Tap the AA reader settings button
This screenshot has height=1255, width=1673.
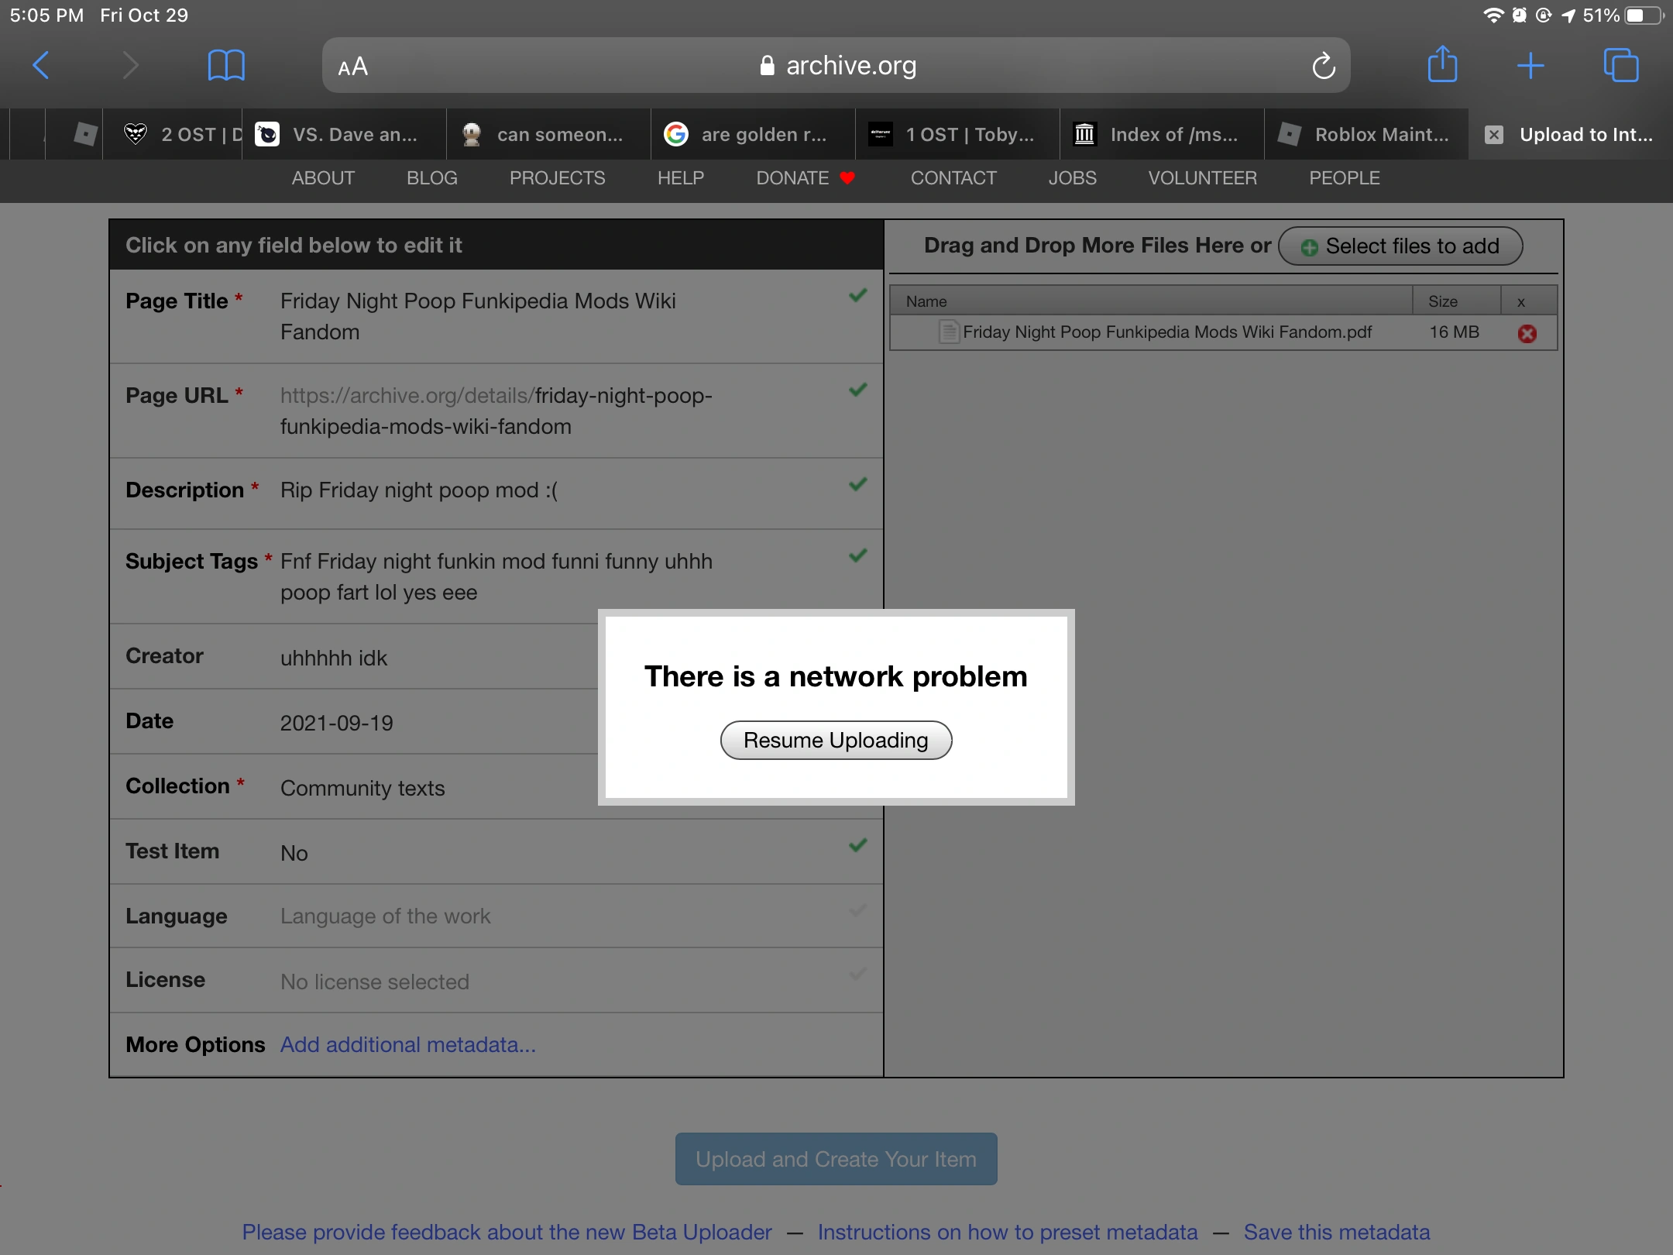(353, 67)
